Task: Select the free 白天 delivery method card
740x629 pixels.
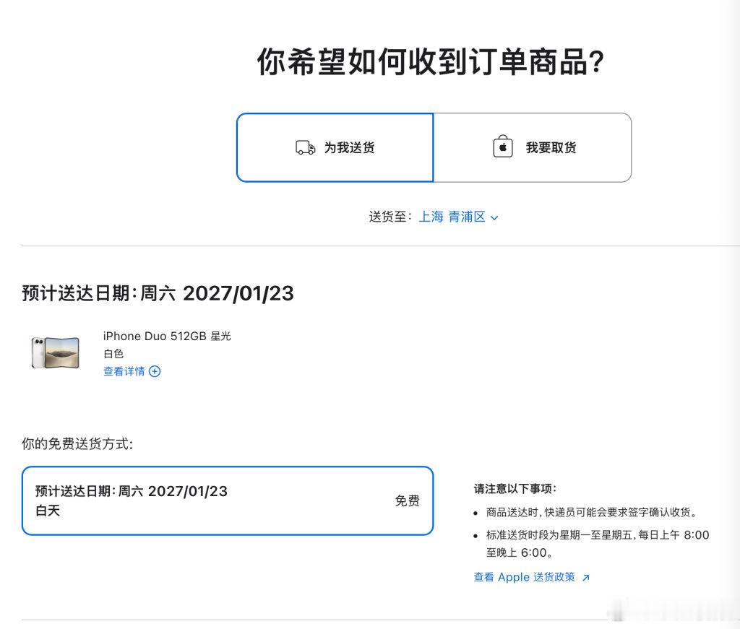Action: 228,500
